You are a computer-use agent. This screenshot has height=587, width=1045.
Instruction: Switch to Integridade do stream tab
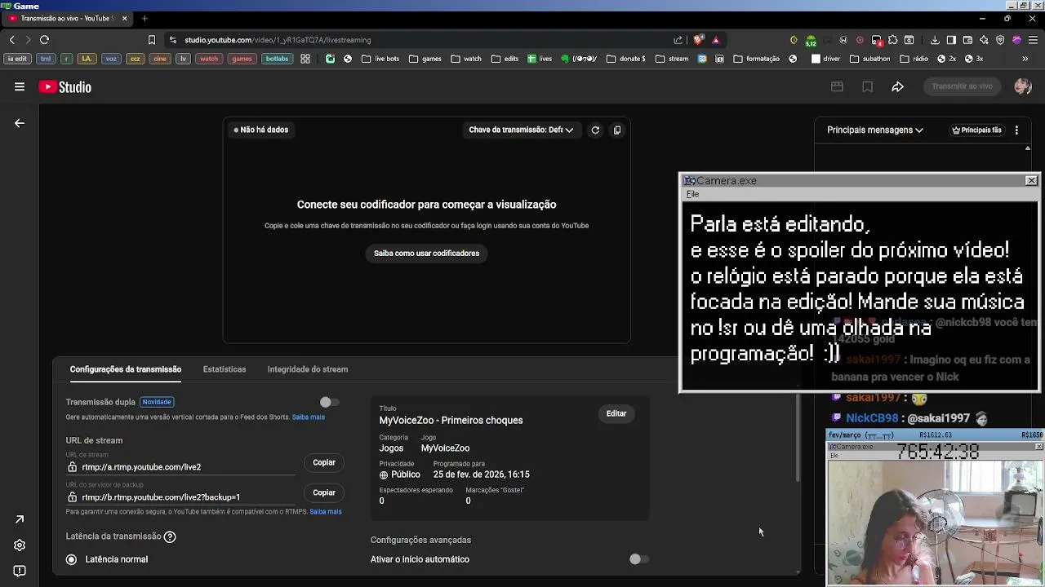click(308, 369)
